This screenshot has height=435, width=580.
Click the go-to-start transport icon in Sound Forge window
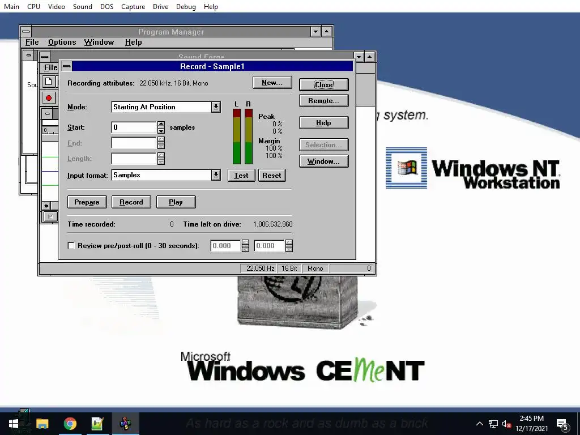click(x=50, y=217)
